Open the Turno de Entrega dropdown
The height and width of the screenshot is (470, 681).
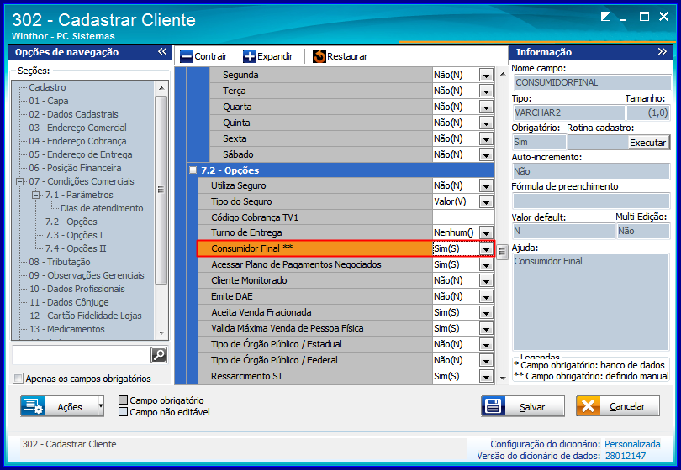pos(486,232)
